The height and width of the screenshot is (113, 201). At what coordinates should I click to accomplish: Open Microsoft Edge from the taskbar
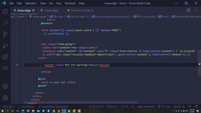point(23,111)
